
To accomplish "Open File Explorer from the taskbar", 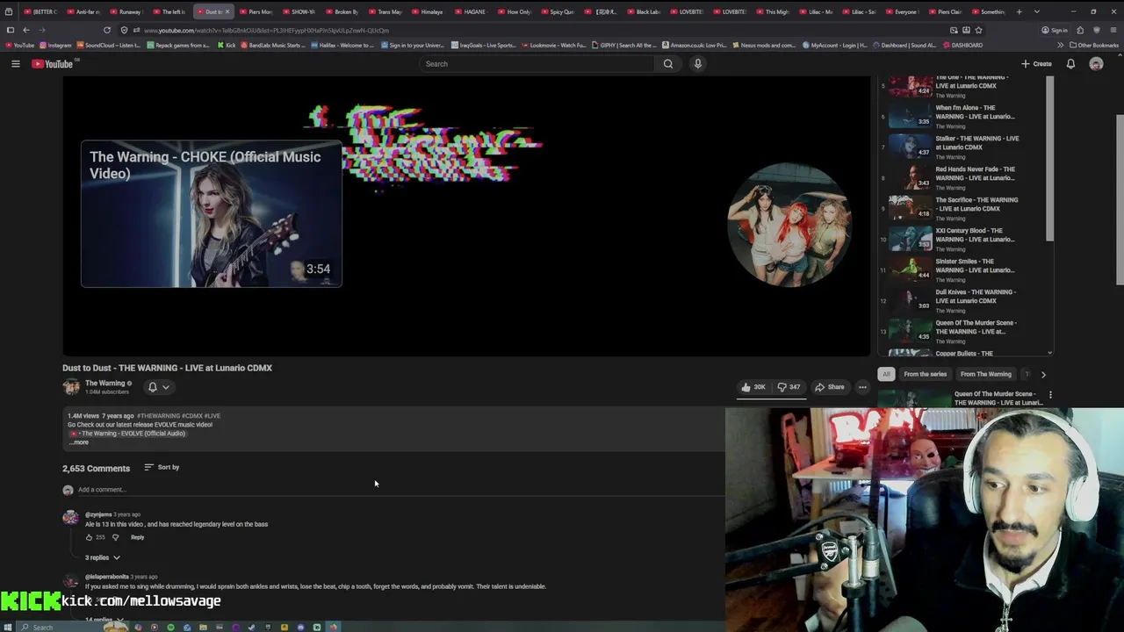I will point(203,627).
